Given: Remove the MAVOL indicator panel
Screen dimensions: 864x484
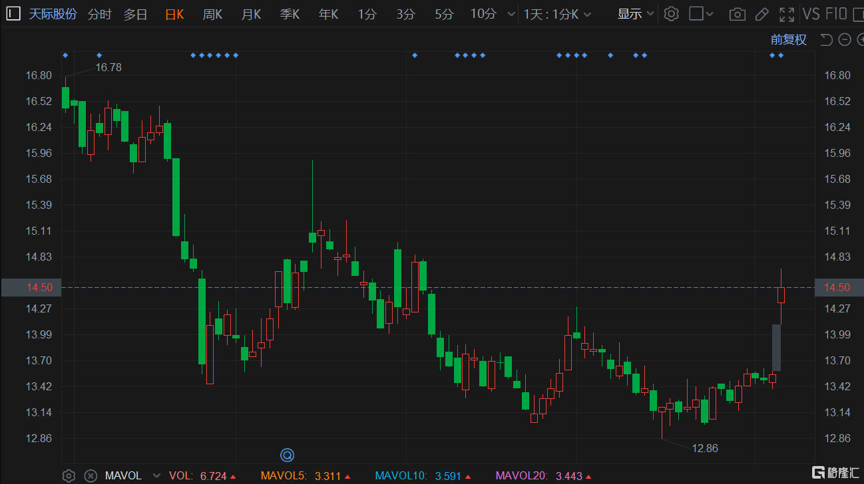Looking at the screenshot, I should point(91,475).
